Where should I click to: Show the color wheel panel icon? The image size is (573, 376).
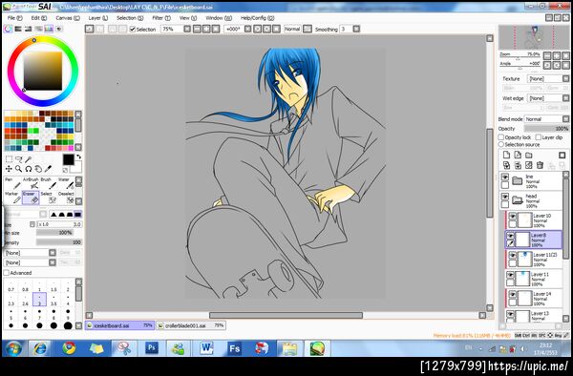coord(8,29)
